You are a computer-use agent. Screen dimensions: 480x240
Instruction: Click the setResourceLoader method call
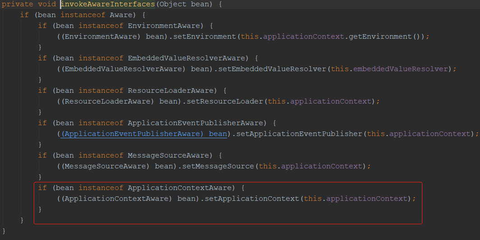[225, 101]
